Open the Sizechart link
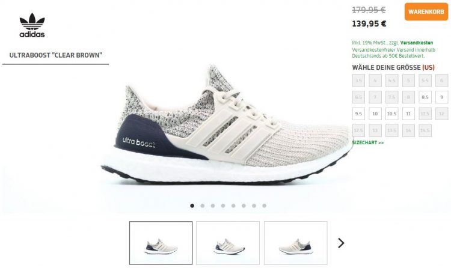This screenshot has height=268, width=451. pyautogui.click(x=368, y=142)
